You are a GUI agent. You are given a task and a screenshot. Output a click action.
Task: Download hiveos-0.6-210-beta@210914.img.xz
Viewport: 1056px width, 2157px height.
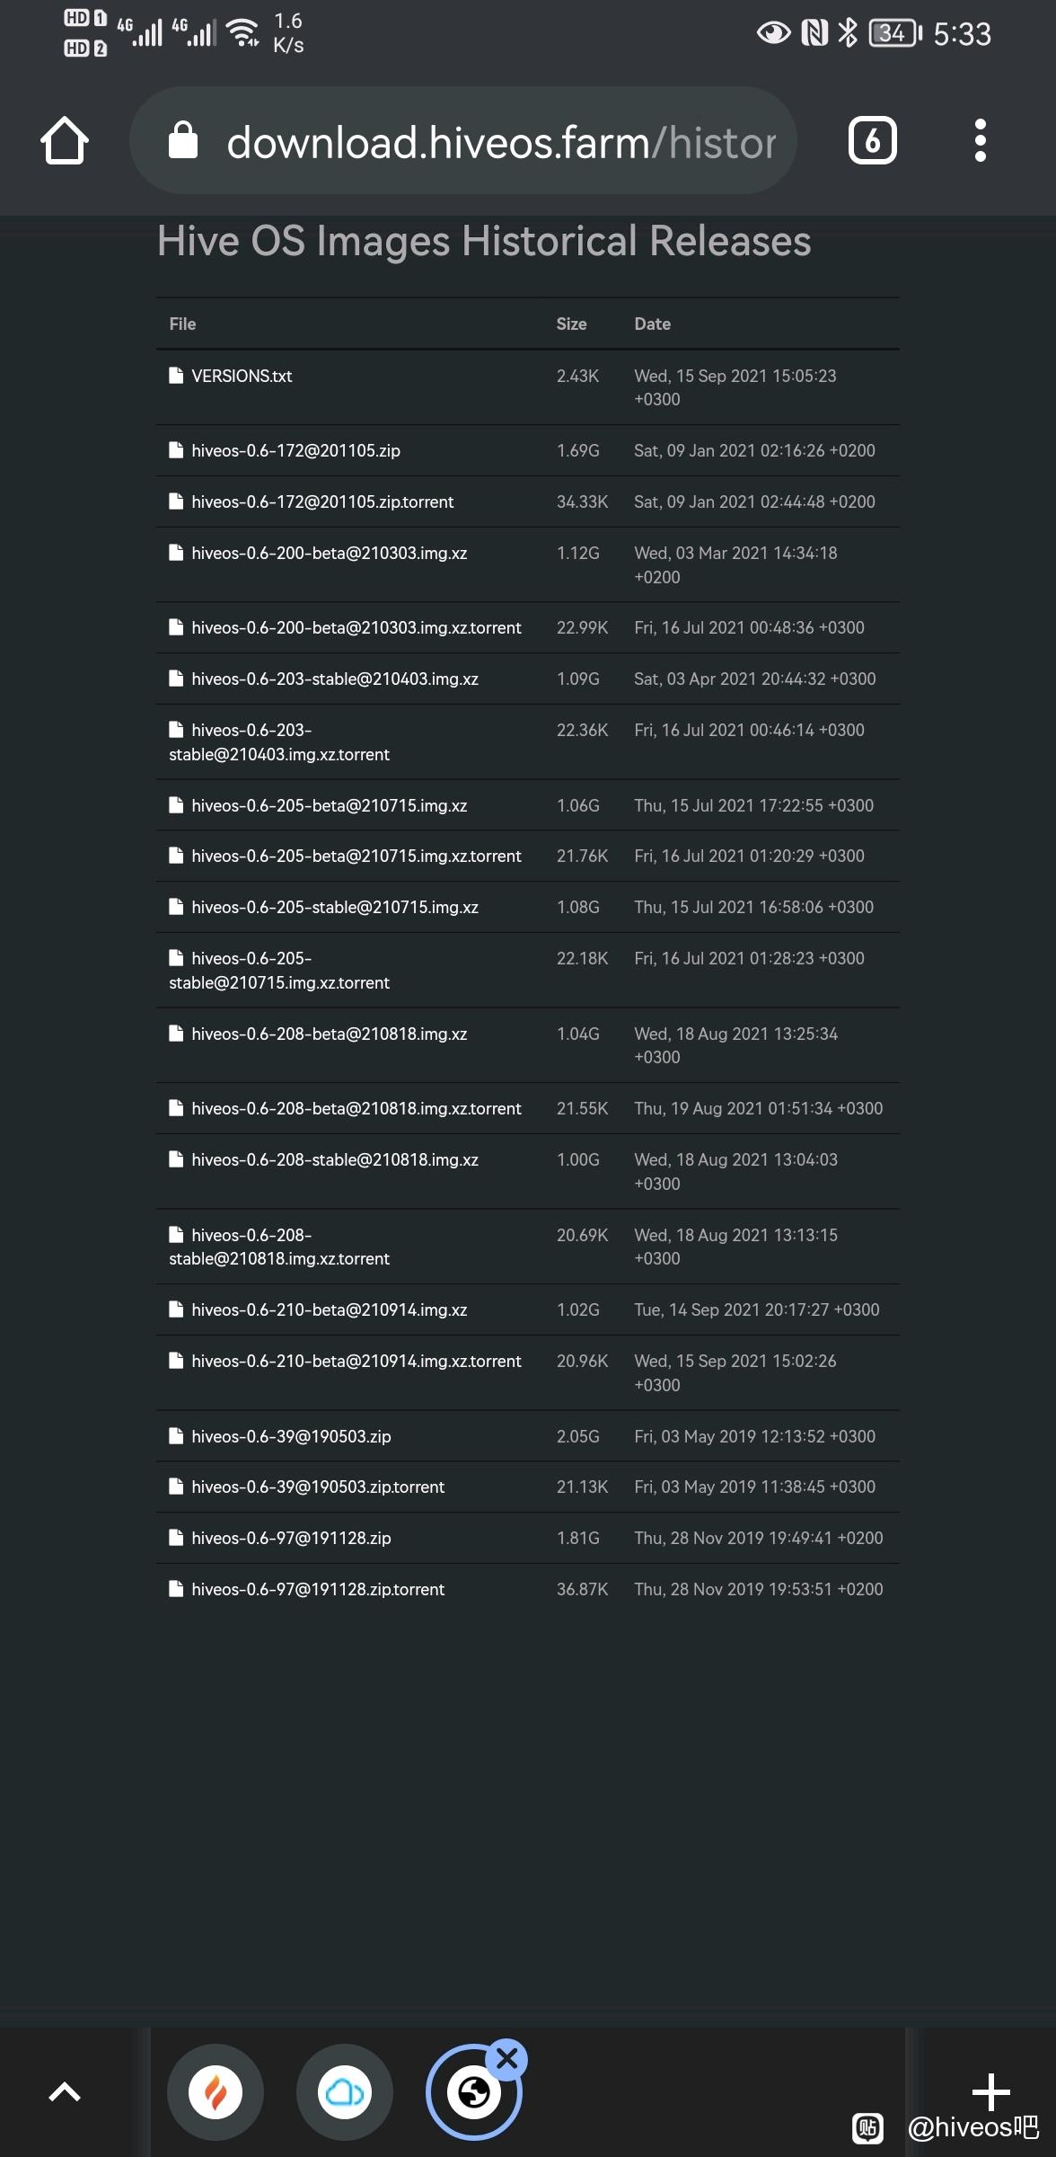pyautogui.click(x=329, y=1310)
